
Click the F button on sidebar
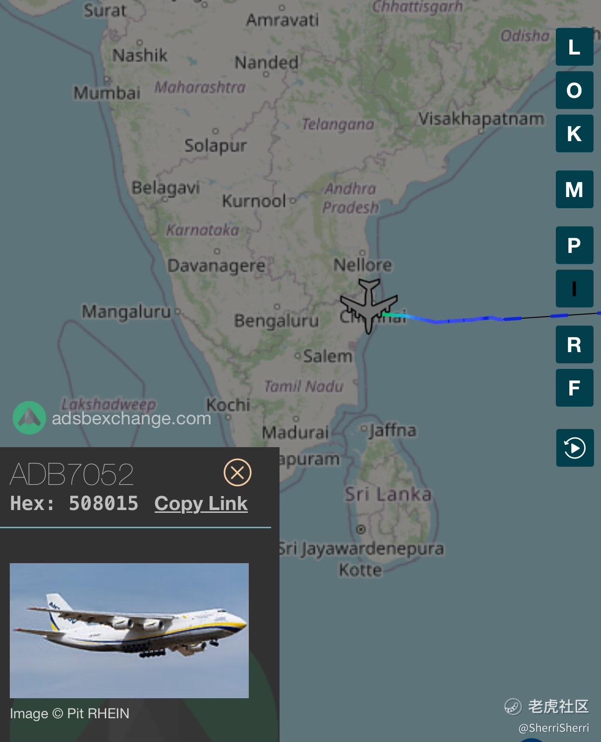[x=574, y=388]
